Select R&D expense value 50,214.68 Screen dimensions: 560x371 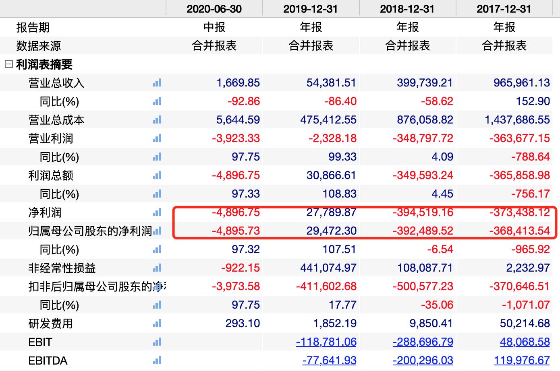click(525, 324)
